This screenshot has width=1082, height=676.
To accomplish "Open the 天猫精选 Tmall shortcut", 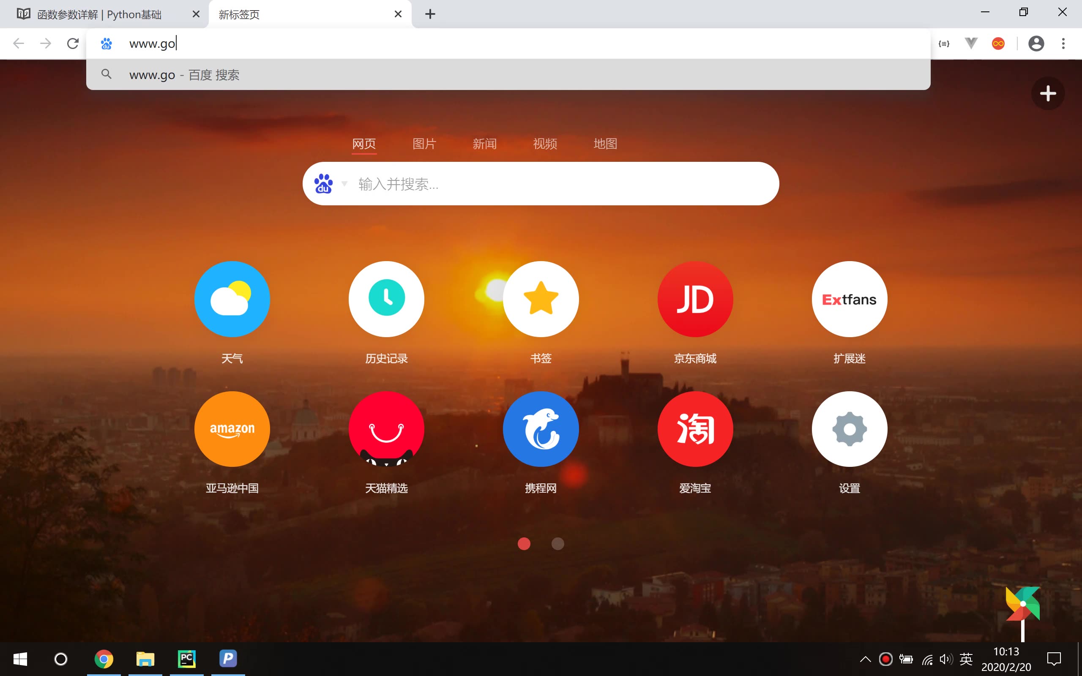I will pos(386,429).
